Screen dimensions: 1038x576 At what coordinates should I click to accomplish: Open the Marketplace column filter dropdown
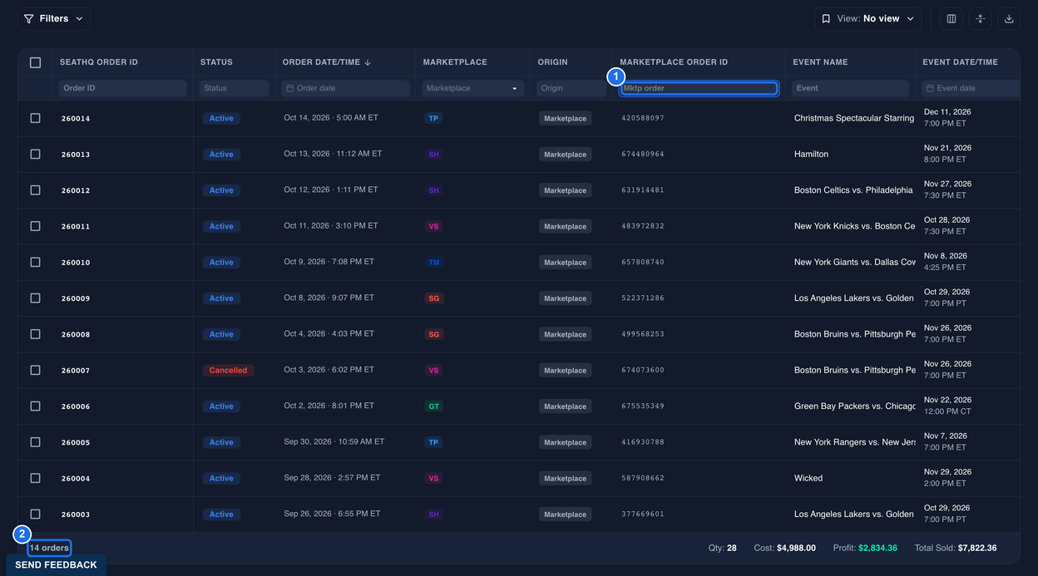click(472, 88)
